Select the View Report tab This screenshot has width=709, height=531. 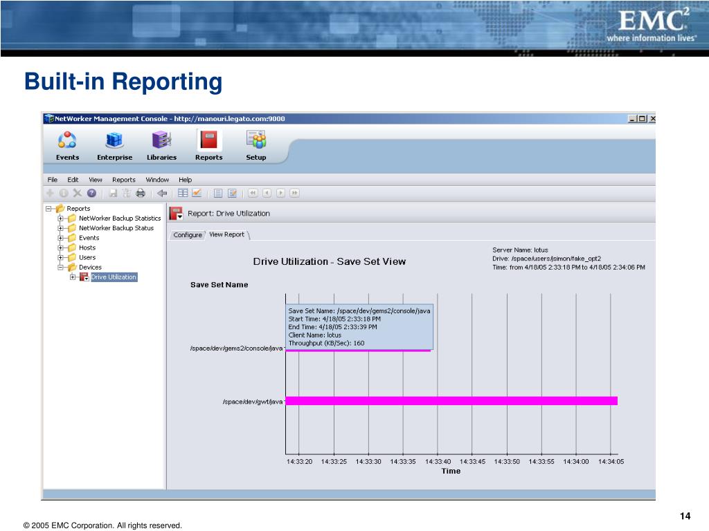pyautogui.click(x=227, y=235)
